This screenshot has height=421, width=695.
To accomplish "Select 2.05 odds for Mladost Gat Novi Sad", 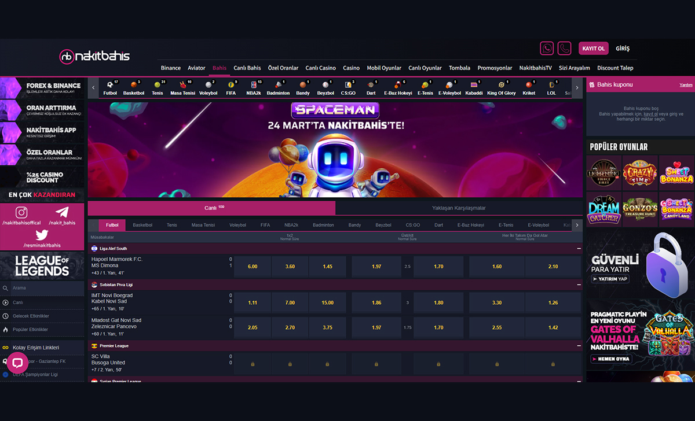I will click(253, 327).
